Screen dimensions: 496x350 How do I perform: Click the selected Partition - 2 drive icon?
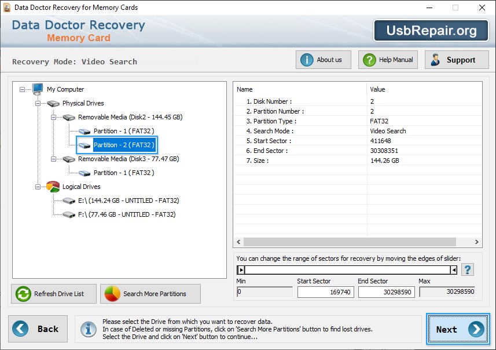coord(84,145)
